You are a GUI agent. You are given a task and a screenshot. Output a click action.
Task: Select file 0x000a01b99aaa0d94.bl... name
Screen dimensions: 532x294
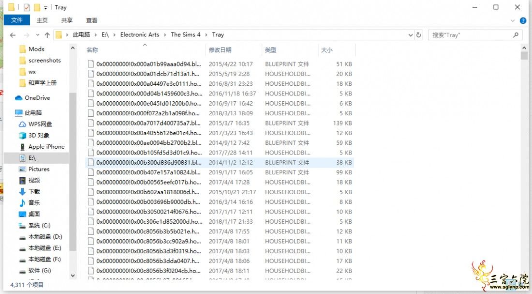click(148, 64)
